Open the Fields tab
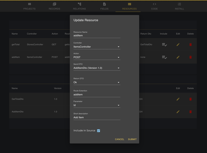 pos(104,6)
